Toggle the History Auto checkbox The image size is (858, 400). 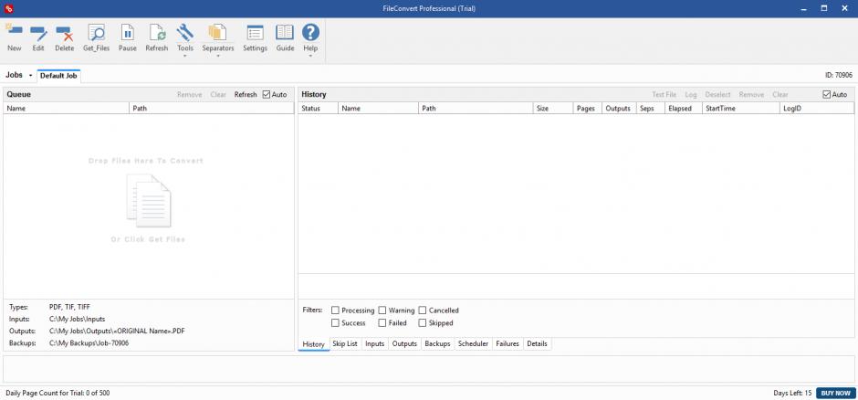(826, 95)
